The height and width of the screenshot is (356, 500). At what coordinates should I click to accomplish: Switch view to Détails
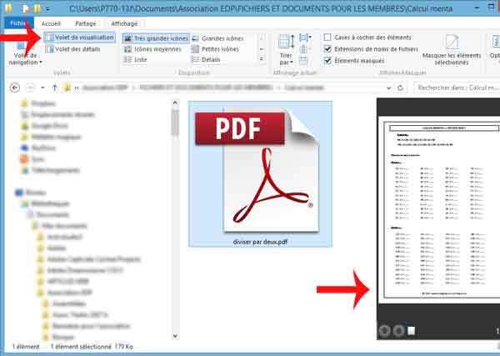[206, 60]
